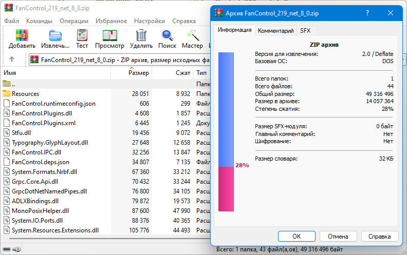Click the MonoPosixHelper.dll file icon

[x=7, y=211]
